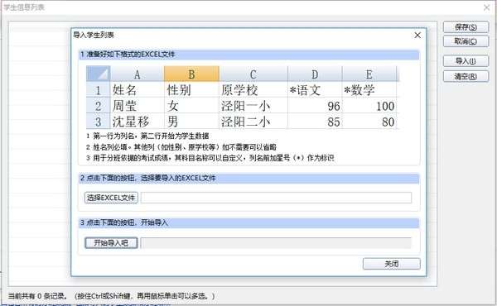Click the 姓名 cell in sample table
Image resolution: width=497 pixels, height=306 pixels.
(137, 90)
